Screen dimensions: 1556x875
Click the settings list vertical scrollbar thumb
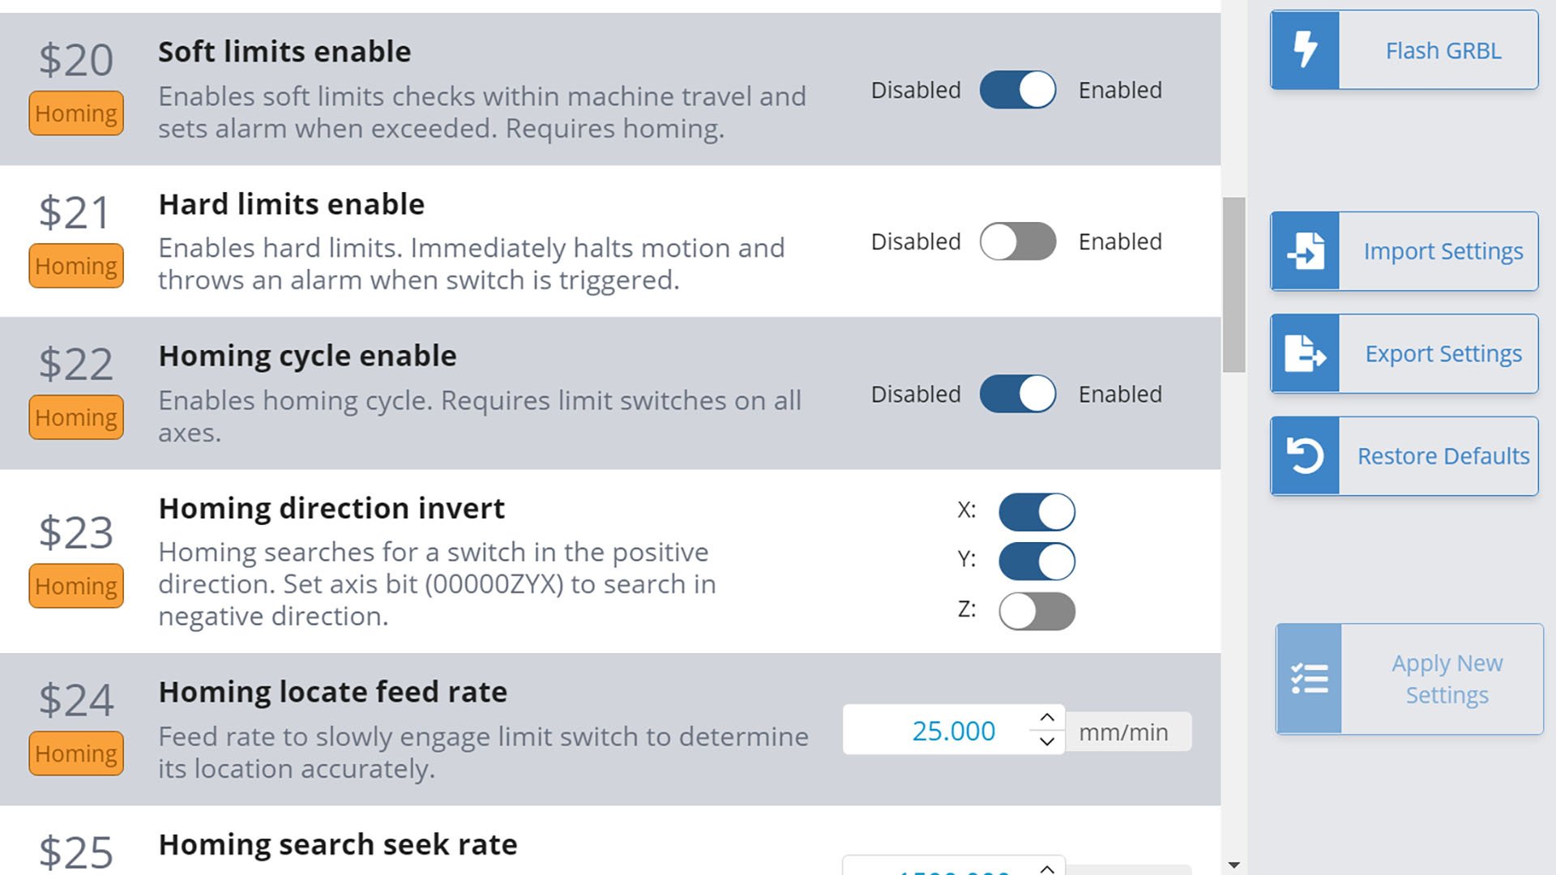[1233, 284]
